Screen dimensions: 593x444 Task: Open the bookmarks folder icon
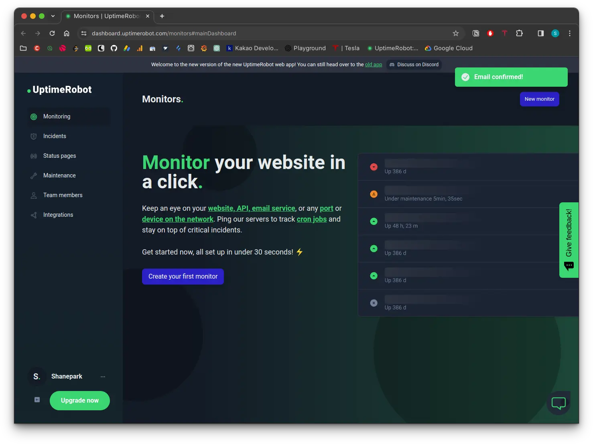[23, 48]
